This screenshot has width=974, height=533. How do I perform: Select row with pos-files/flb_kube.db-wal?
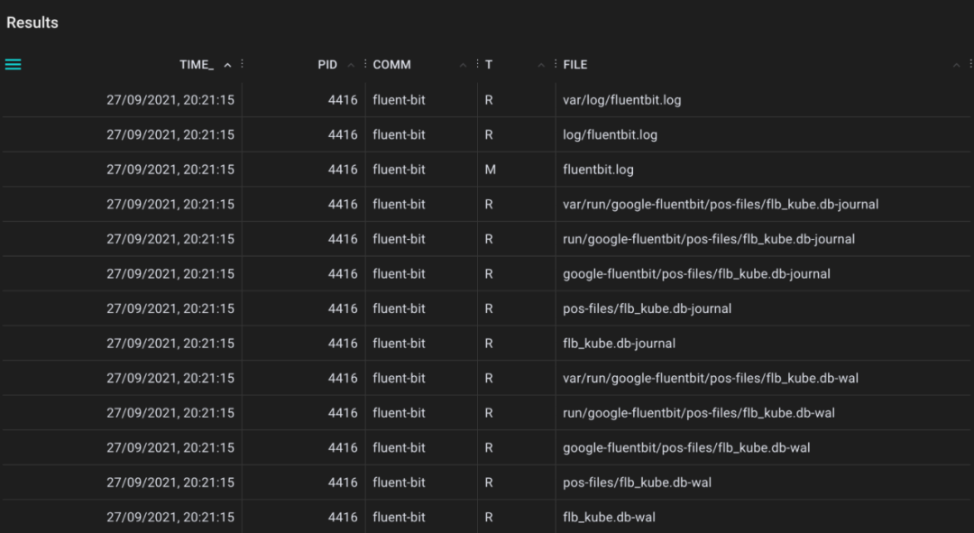click(487, 482)
